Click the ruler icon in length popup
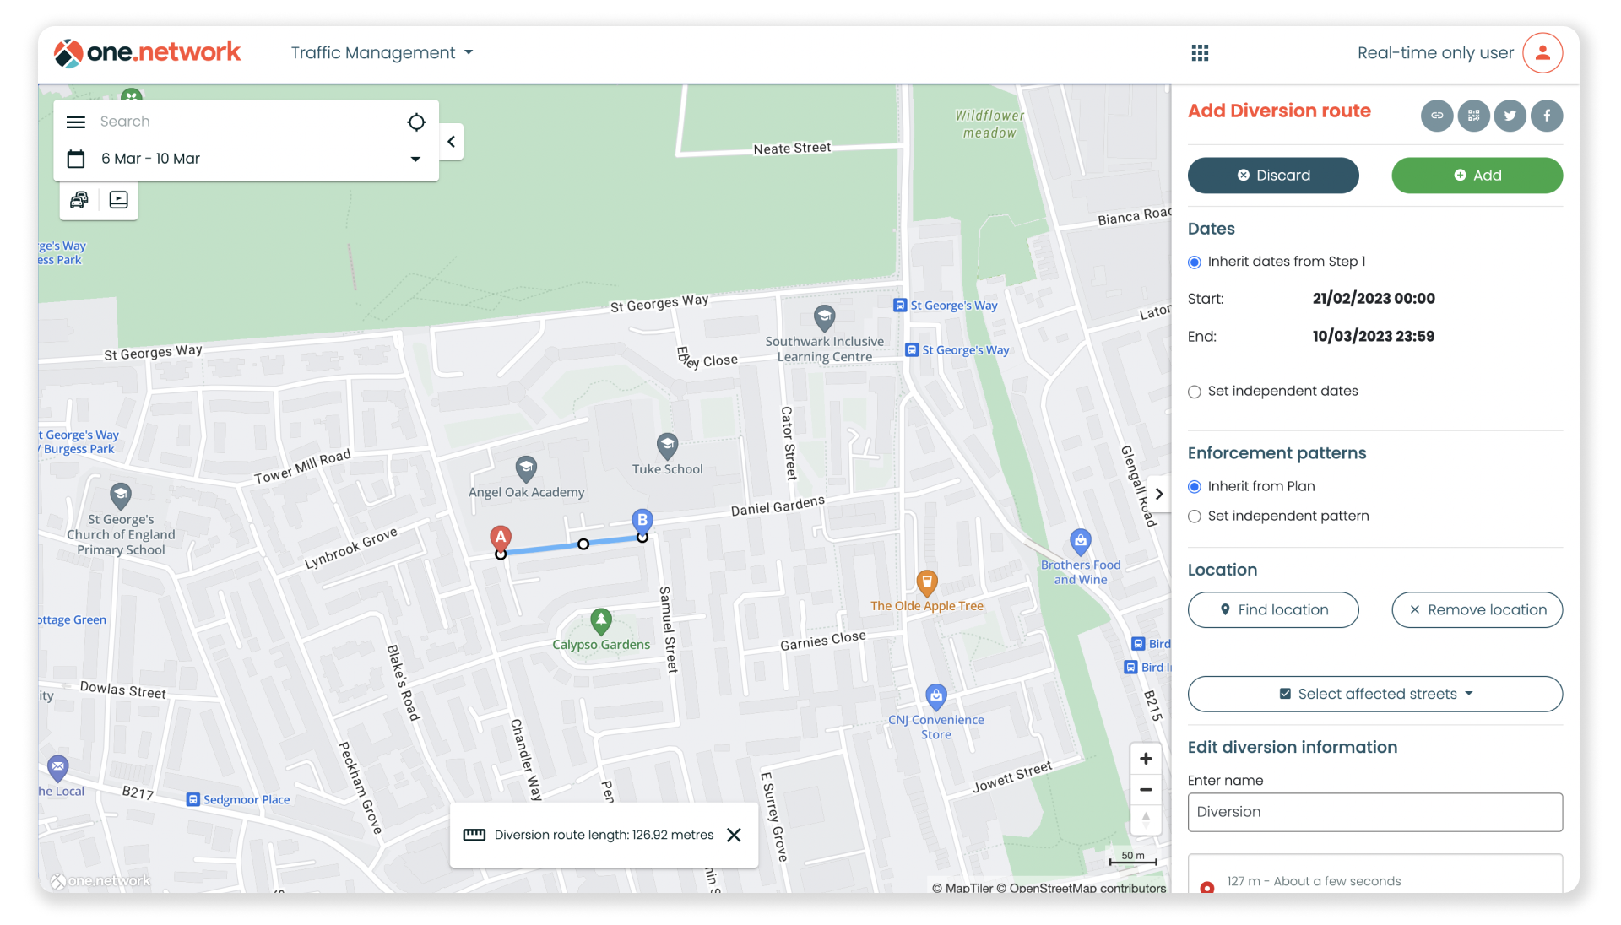1621x925 pixels. pos(474,835)
